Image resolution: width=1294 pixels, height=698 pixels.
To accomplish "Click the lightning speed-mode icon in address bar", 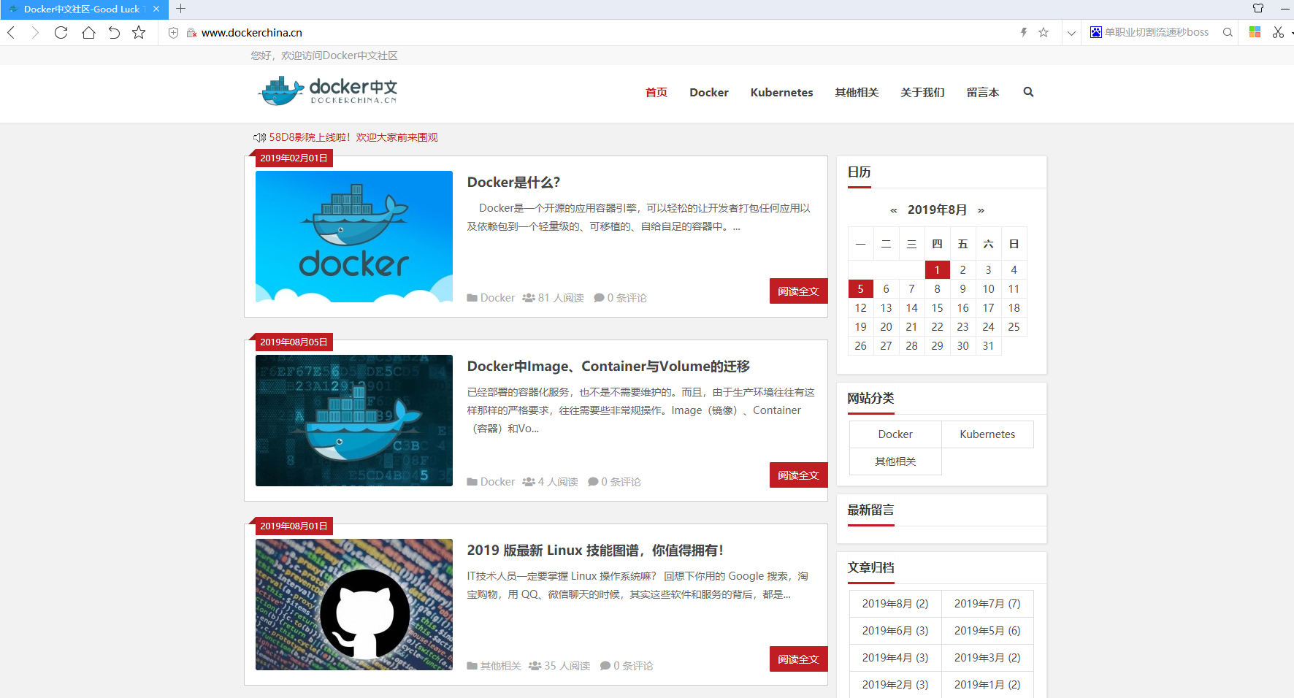I will 1023,32.
